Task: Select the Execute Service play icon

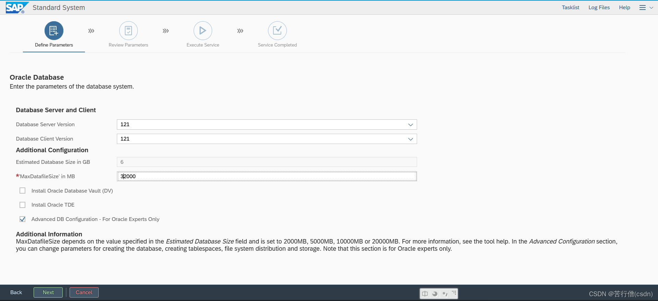Action: [x=203, y=31]
